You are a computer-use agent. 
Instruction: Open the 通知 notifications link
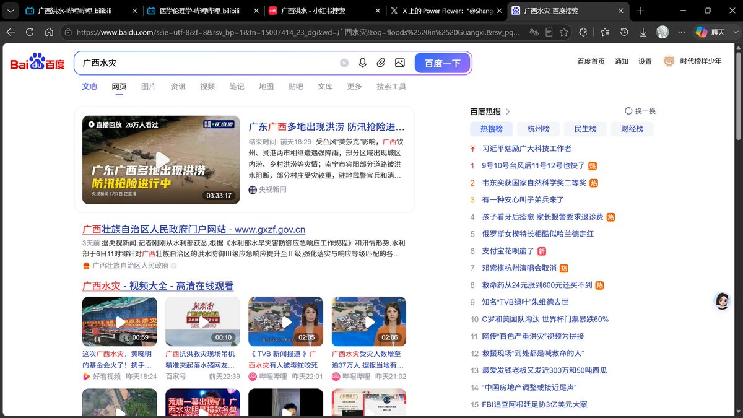tap(622, 61)
